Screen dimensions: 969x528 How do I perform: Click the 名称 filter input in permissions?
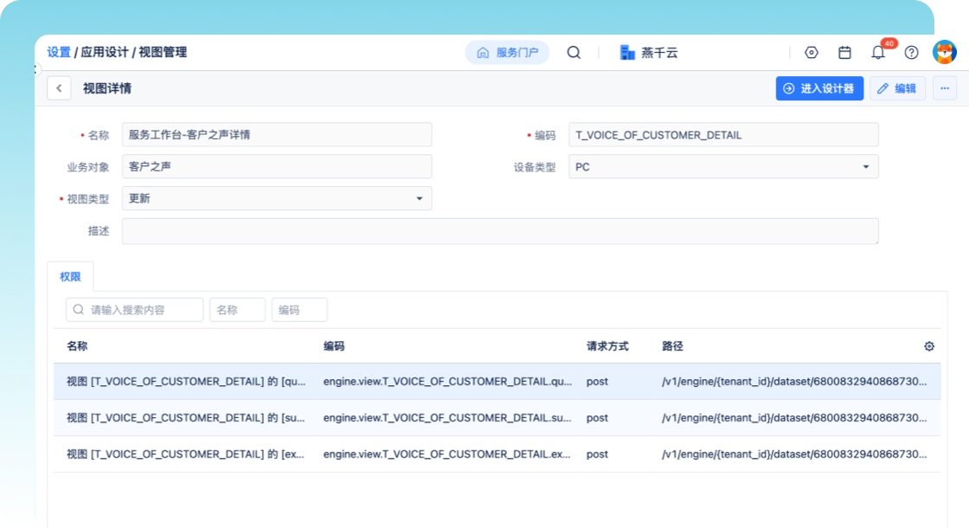pos(237,310)
